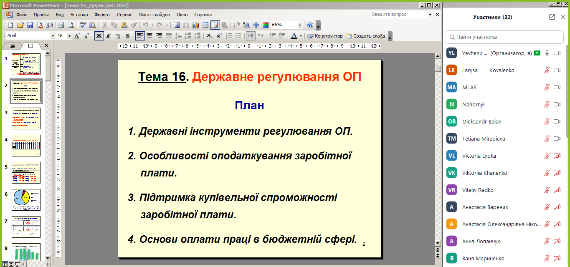Pop out the participants panel
The image size is (570, 267).
pos(552,17)
